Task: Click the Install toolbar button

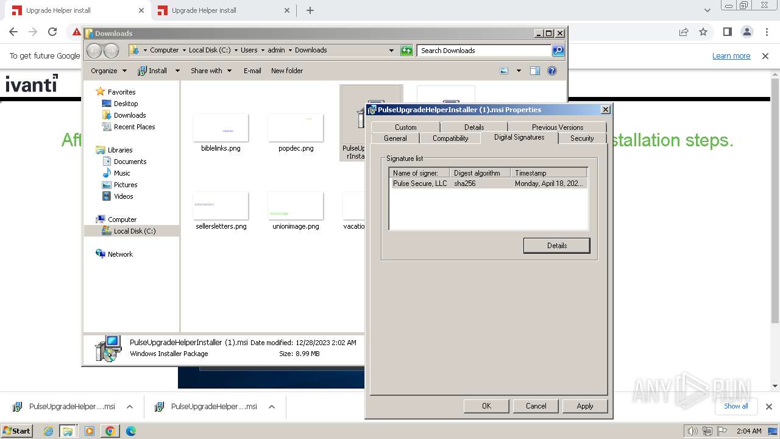Action: coord(152,71)
